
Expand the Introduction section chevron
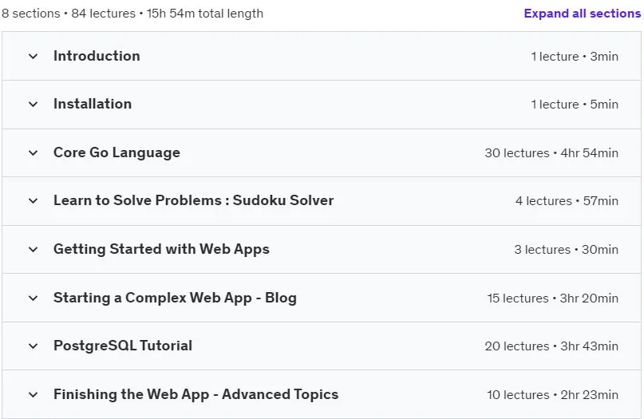coord(34,57)
